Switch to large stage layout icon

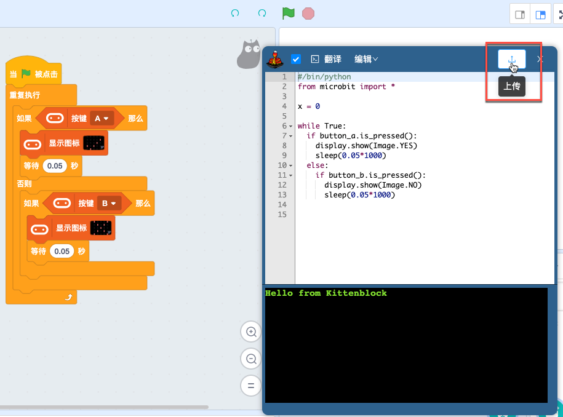(x=540, y=14)
